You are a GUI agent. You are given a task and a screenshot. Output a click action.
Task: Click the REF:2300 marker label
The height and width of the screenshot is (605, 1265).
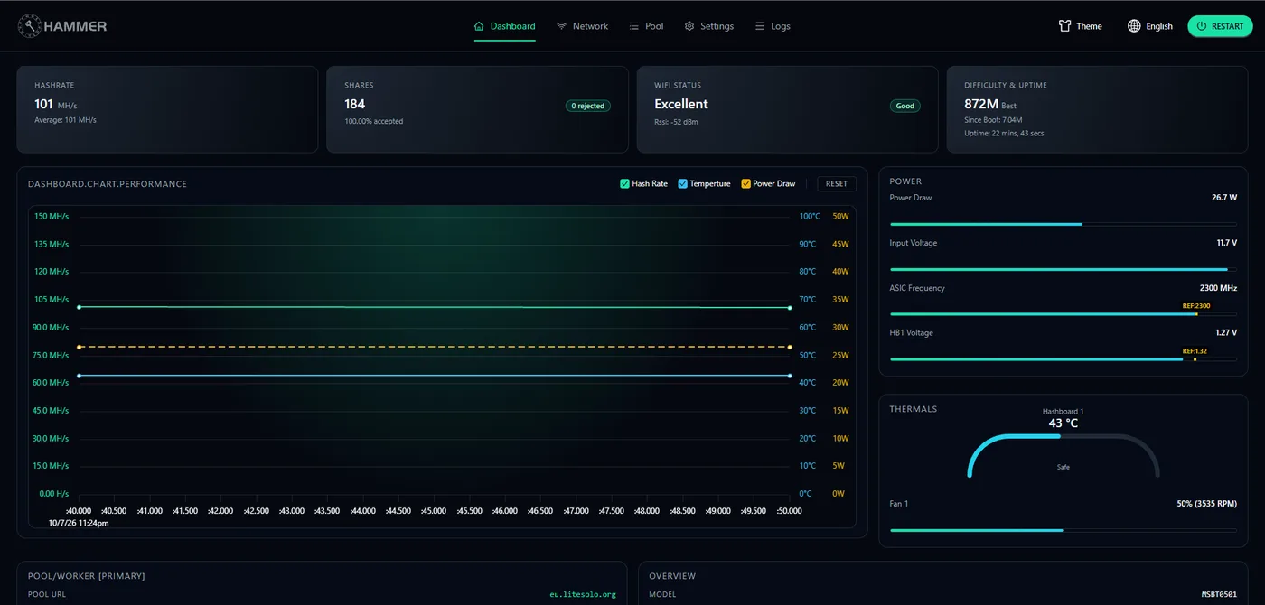tap(1195, 305)
